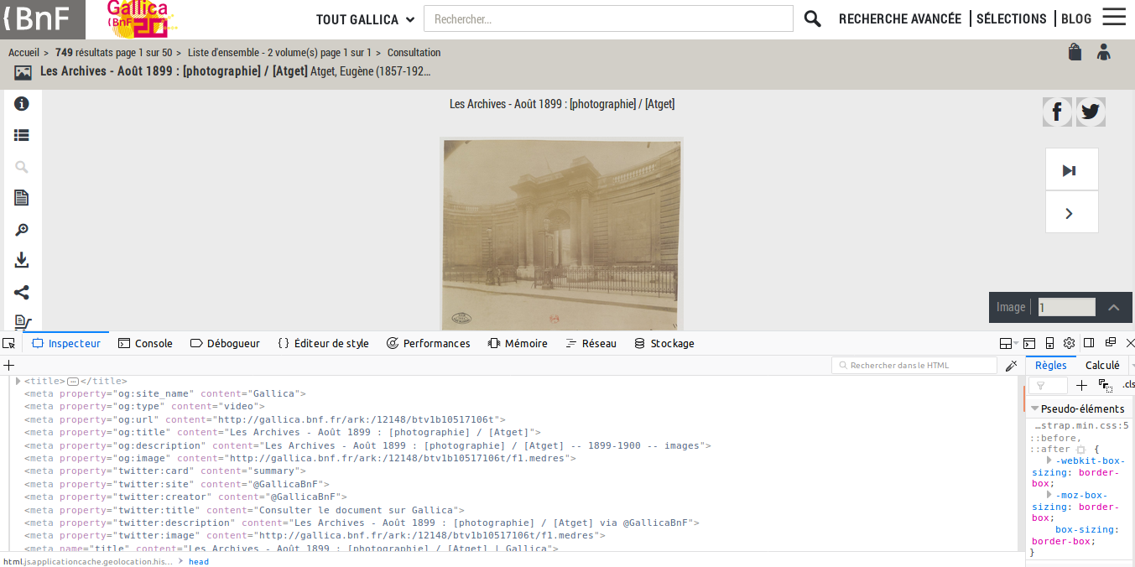Open the information panel icon in left sidebar
This screenshot has width=1135, height=567.
[x=22, y=104]
